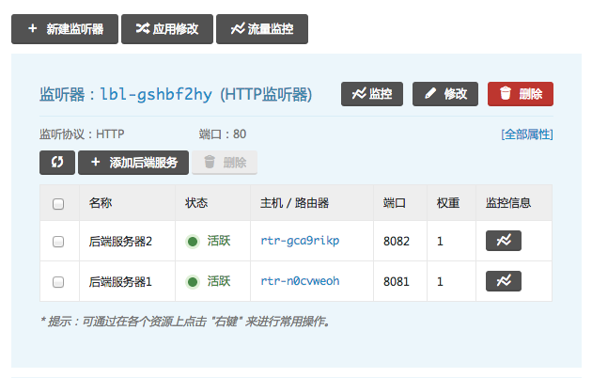The height and width of the screenshot is (378, 592).
Task: Edit listener with 修改 button
Action: (x=444, y=94)
